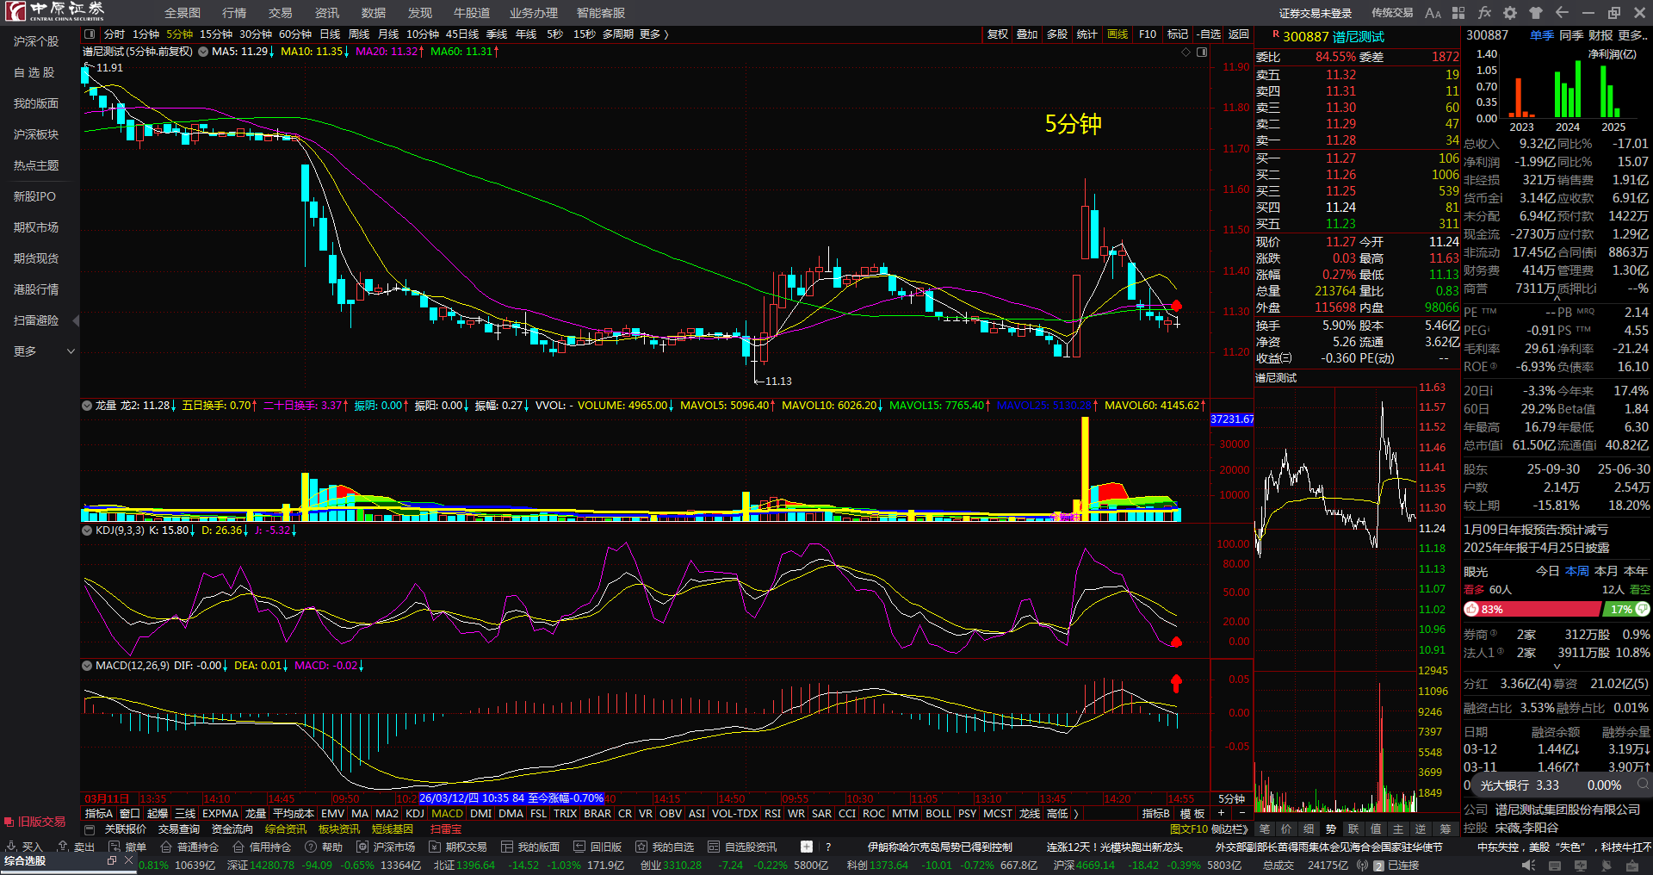Click the 83% bullish sentiment bar
The width and height of the screenshot is (1653, 875).
(1532, 609)
